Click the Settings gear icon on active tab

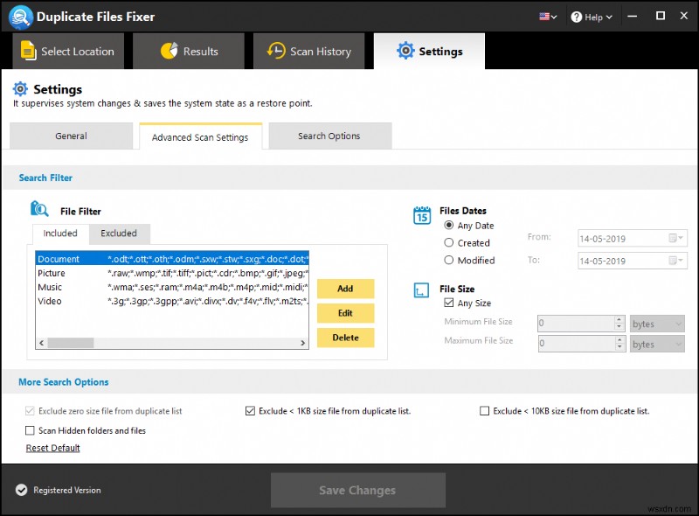pyautogui.click(x=405, y=51)
